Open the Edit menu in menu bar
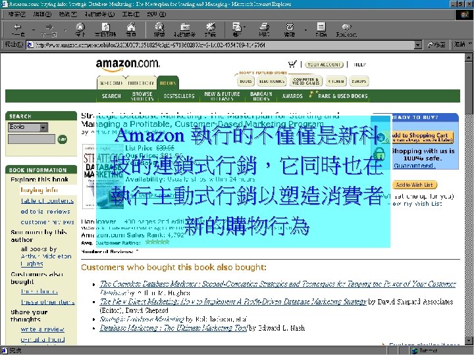The height and width of the screenshot is (355, 474). pyautogui.click(x=42, y=14)
